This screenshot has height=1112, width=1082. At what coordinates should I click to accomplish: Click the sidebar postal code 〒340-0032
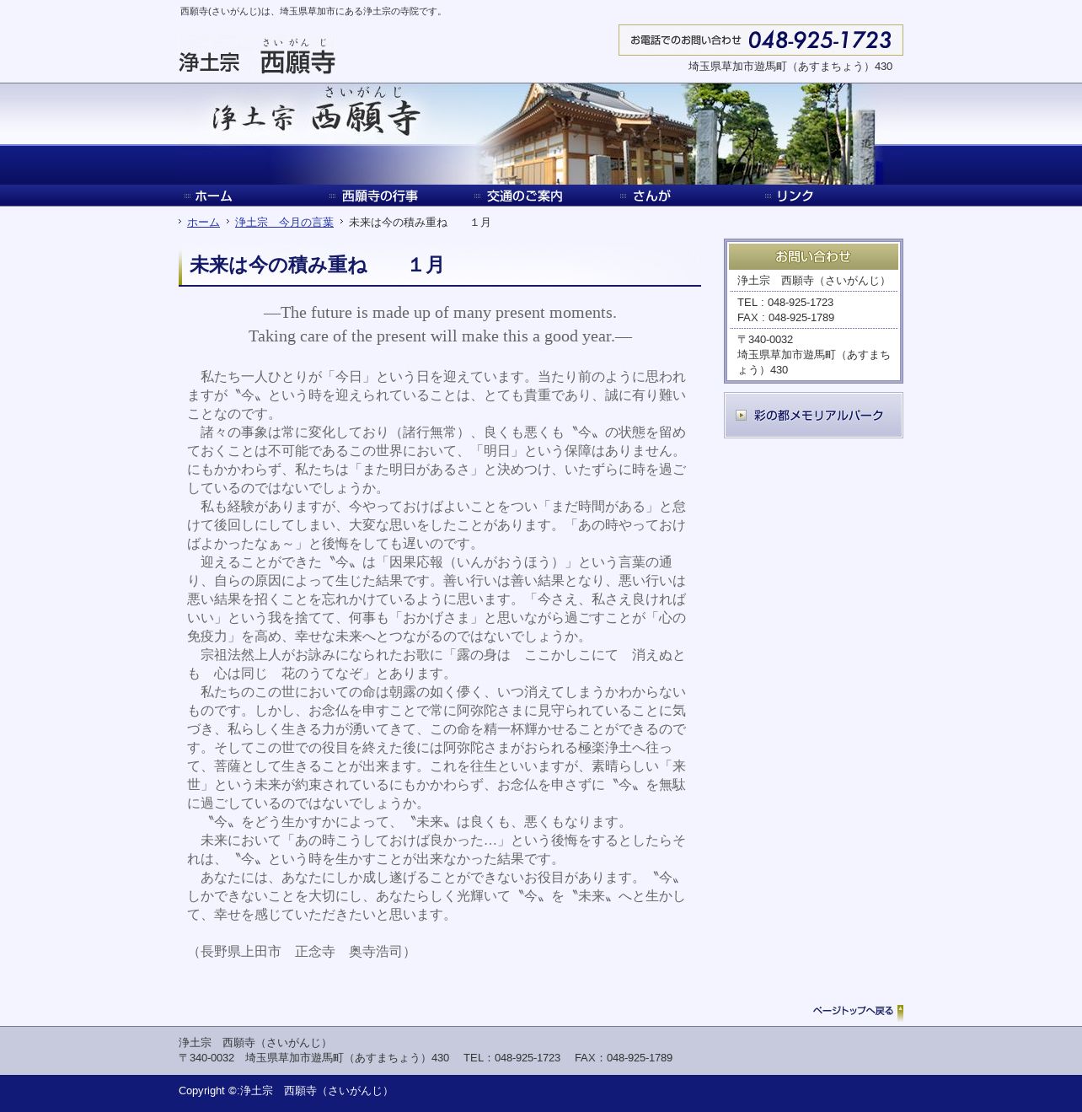click(x=765, y=340)
